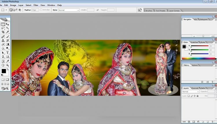The image size is (217, 124).
Task: Toggle Lock all padlock in Layers
Action: [x=198, y=96]
